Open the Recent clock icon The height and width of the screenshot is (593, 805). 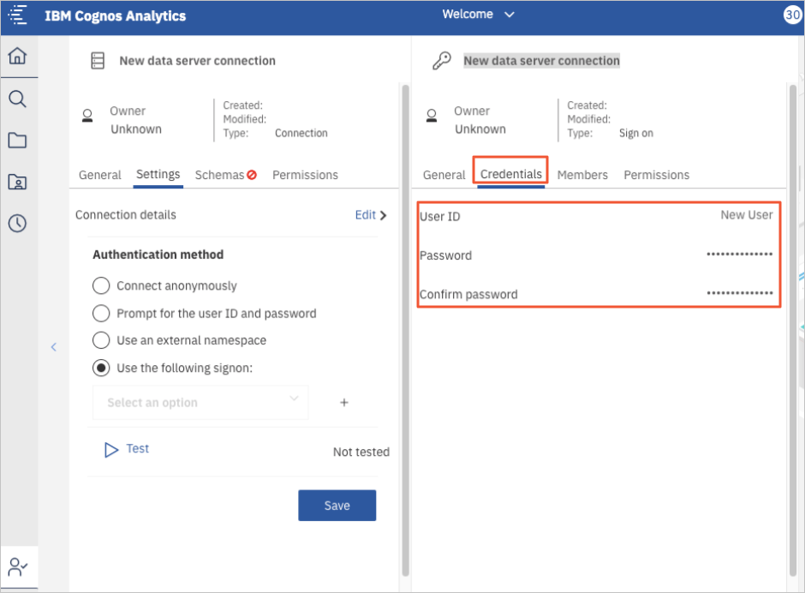click(17, 224)
